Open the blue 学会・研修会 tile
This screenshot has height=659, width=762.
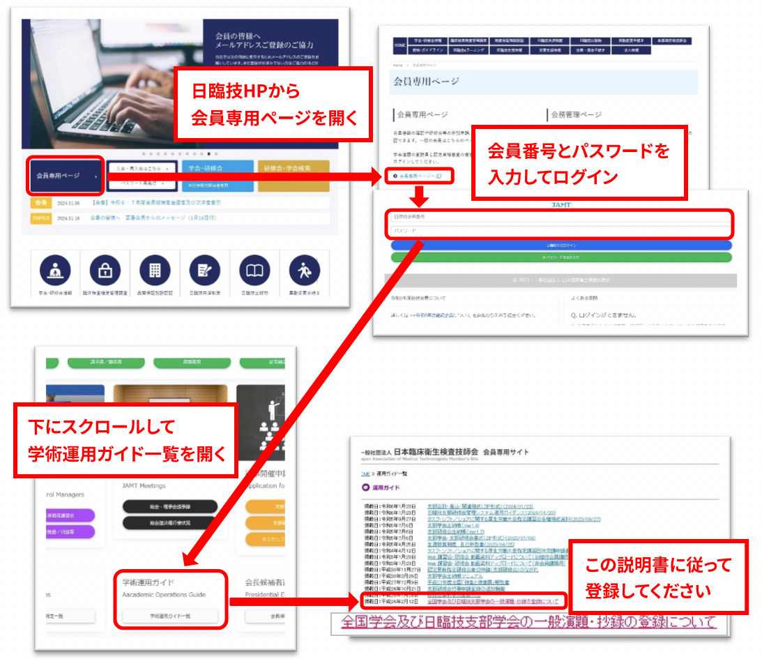tap(218, 176)
